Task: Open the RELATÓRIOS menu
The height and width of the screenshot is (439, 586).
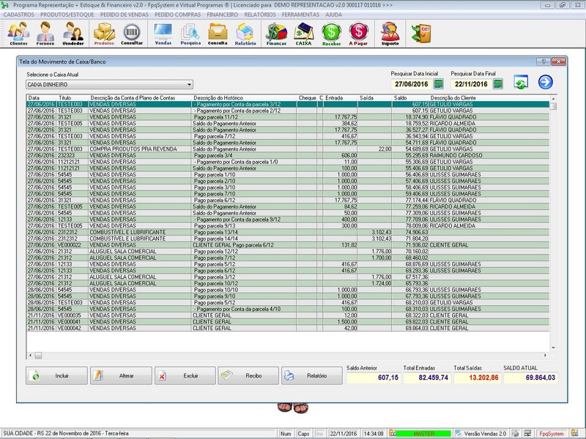Action: pos(260,15)
